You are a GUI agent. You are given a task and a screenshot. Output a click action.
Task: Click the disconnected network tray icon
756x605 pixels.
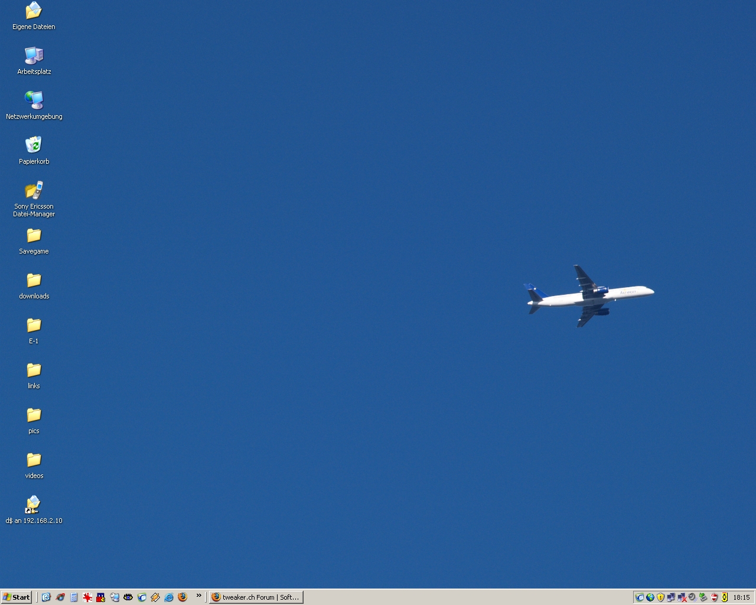point(682,597)
